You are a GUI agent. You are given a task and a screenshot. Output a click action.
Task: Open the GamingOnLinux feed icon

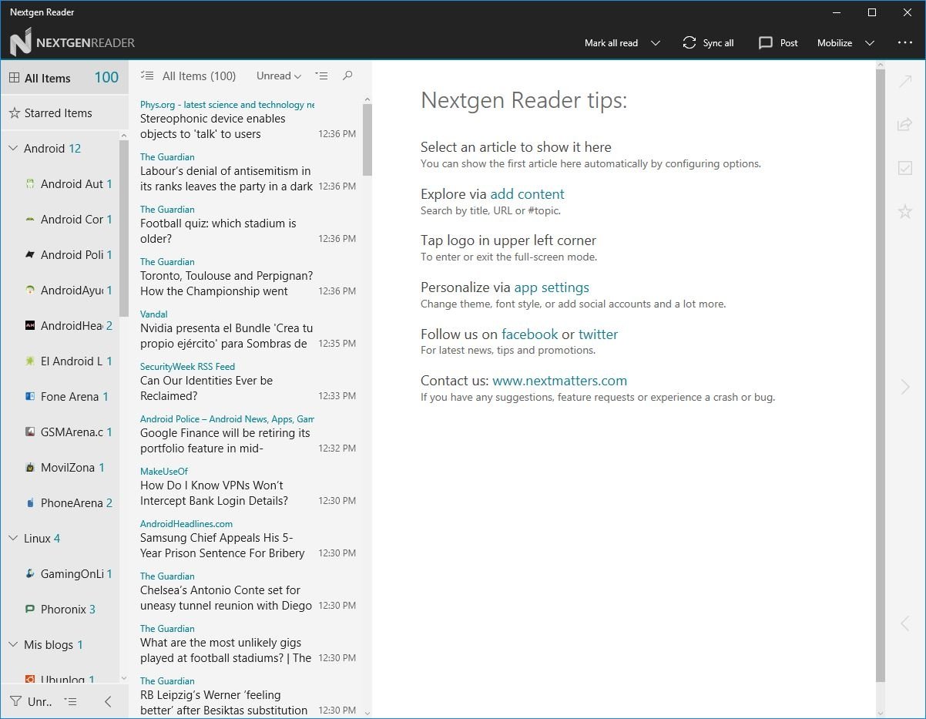30,574
